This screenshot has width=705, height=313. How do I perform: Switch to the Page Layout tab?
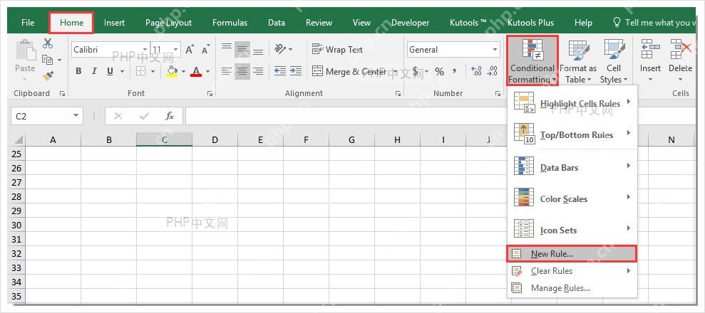click(x=169, y=23)
